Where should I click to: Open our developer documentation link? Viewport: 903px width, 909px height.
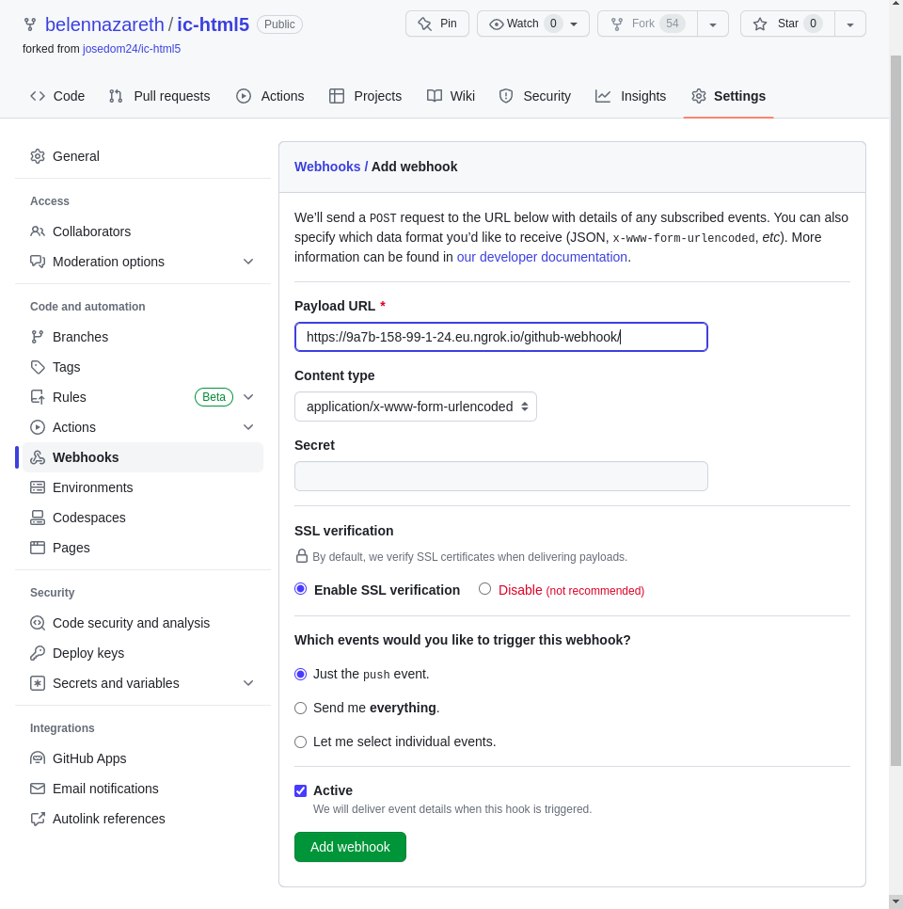pyautogui.click(x=542, y=257)
